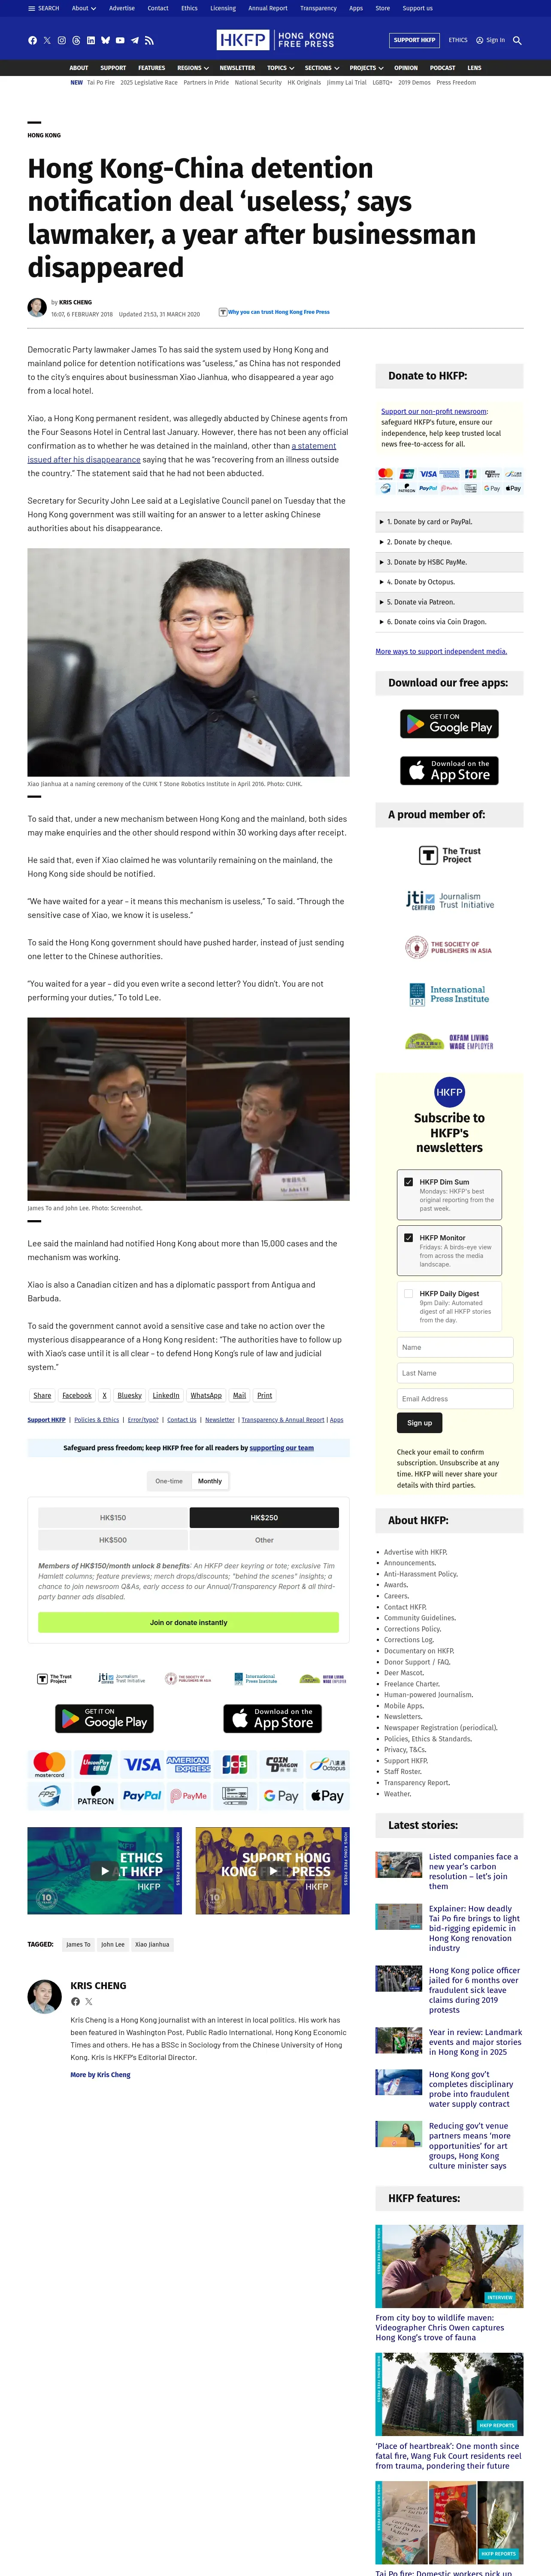Open Newsletter menu item
This screenshot has width=551, height=2576.
click(237, 68)
